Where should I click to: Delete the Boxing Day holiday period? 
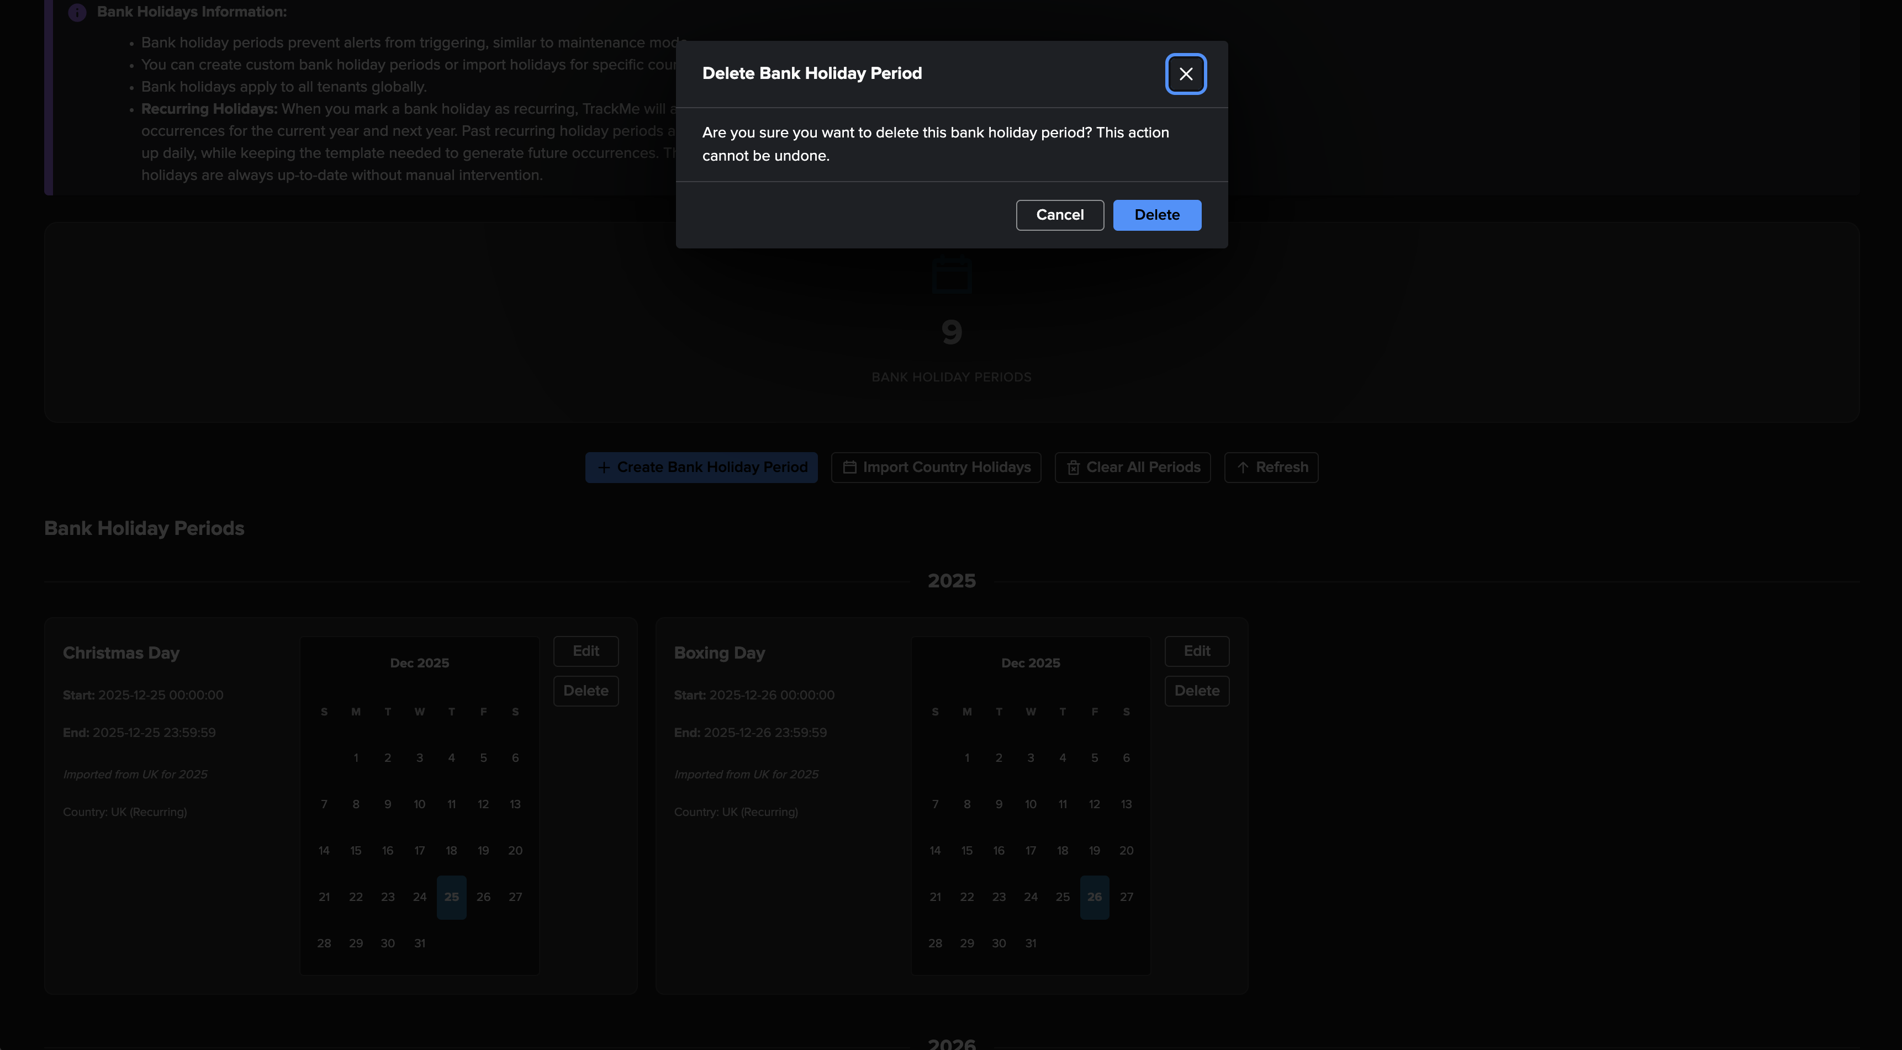point(1196,691)
